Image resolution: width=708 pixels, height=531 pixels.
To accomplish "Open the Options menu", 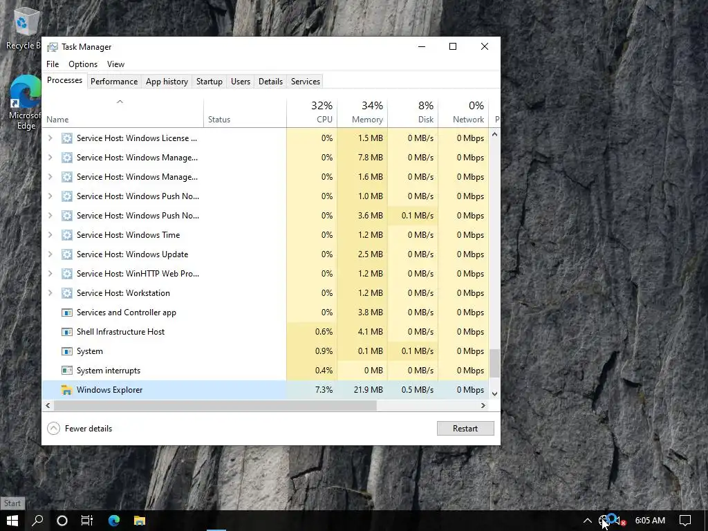I will click(83, 64).
